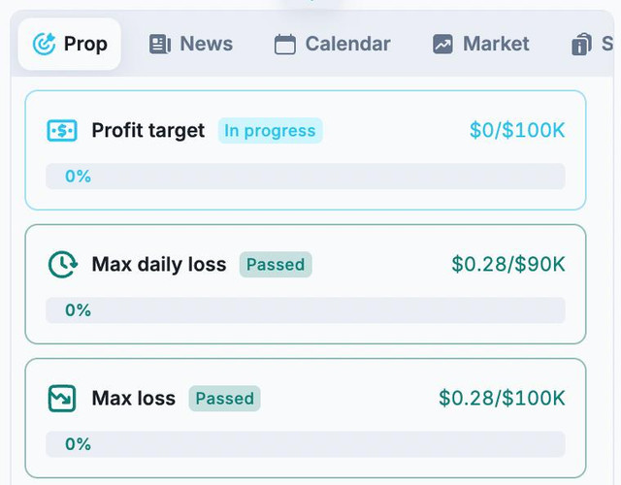Click the Max daily loss progress bar
Image resolution: width=621 pixels, height=485 pixels.
click(306, 310)
